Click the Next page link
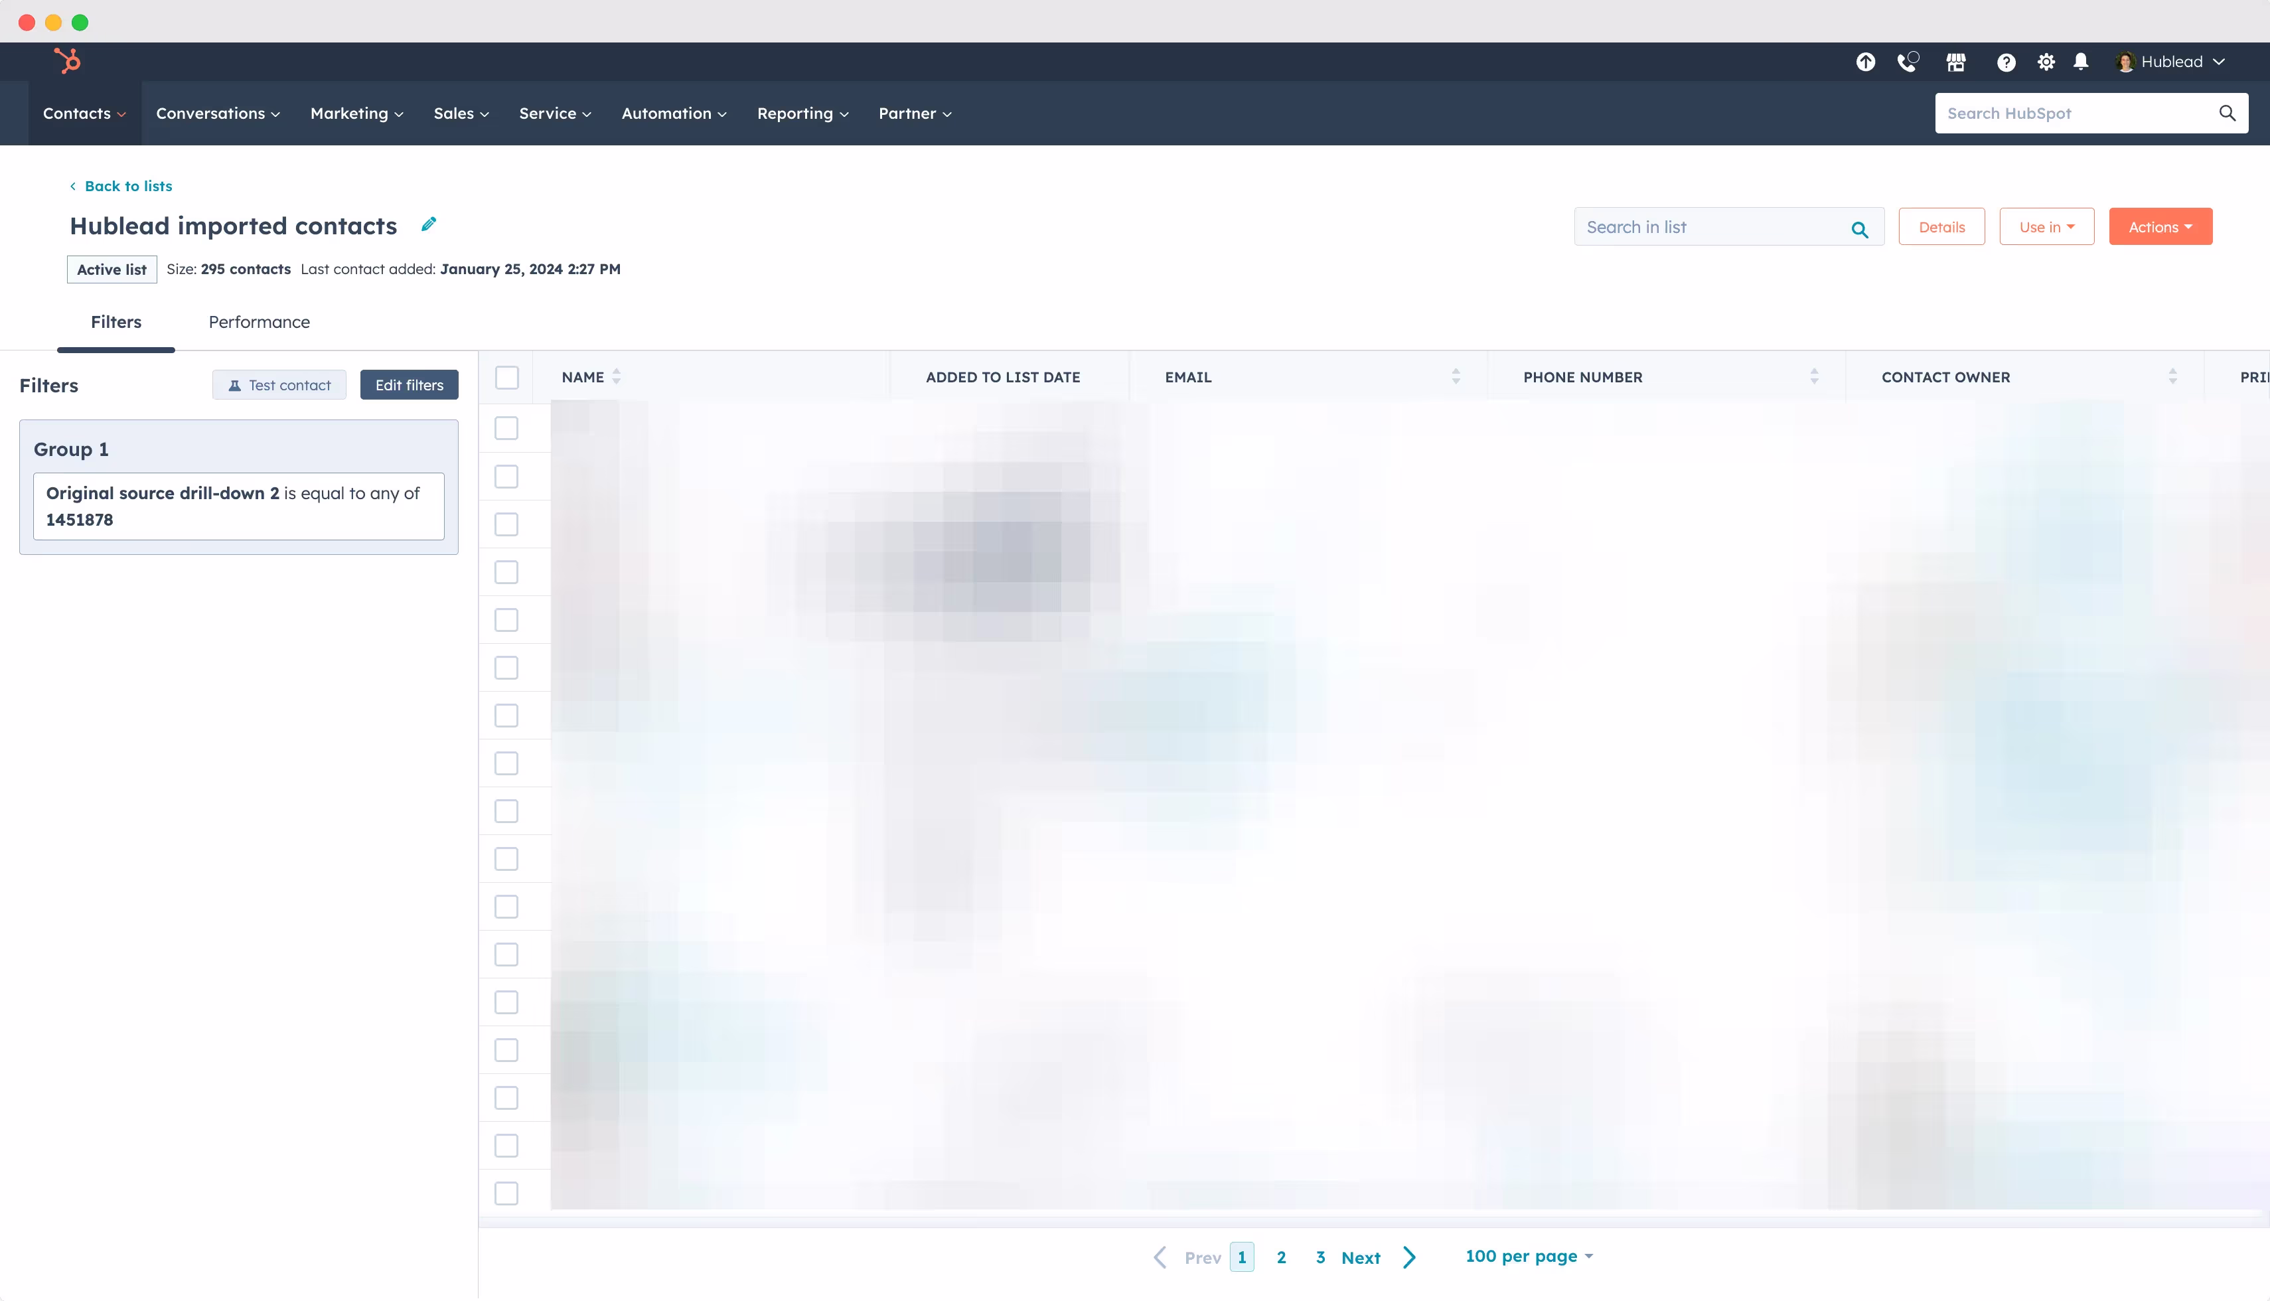The image size is (2270, 1301). (1361, 1258)
